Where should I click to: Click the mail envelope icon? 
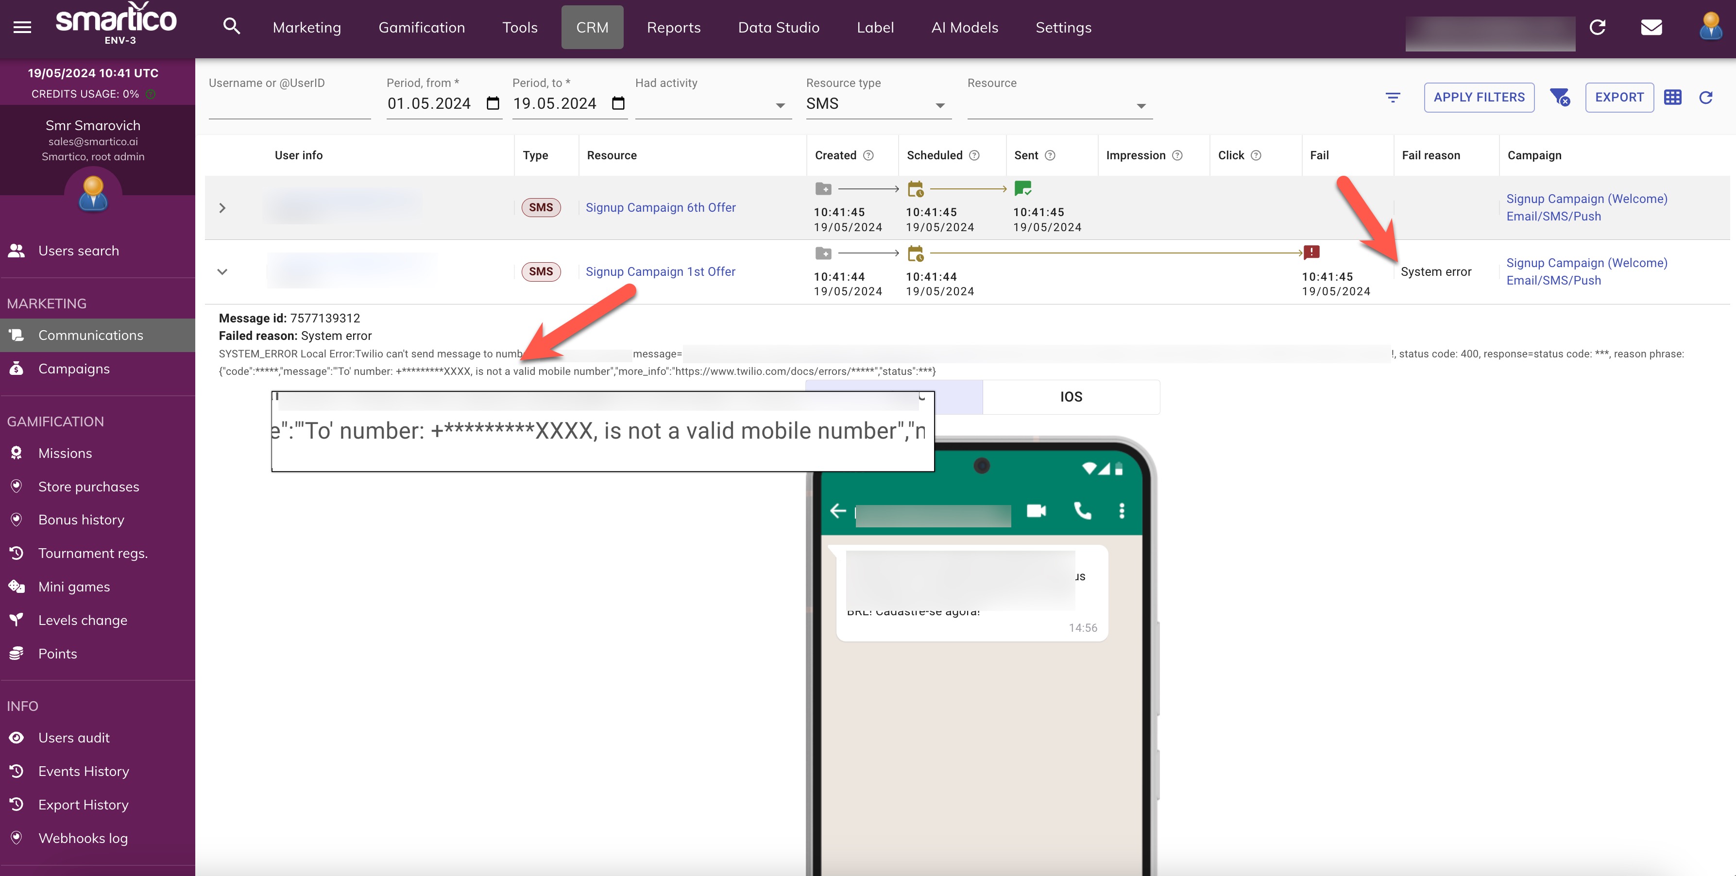pyautogui.click(x=1651, y=27)
